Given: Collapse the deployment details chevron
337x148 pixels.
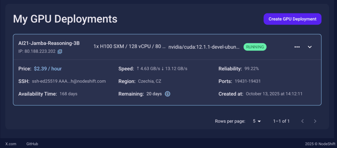Looking at the screenshot, I should click(x=310, y=47).
